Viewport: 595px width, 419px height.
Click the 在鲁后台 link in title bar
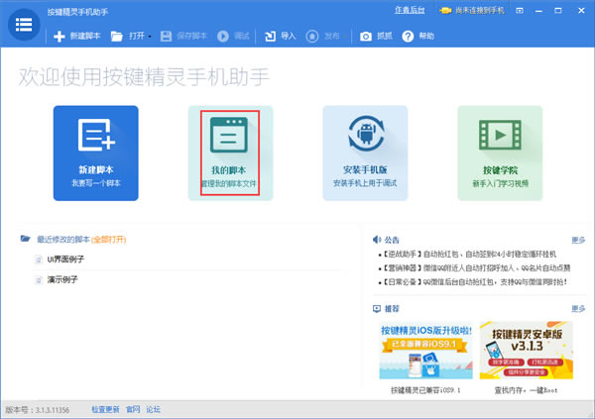[409, 9]
